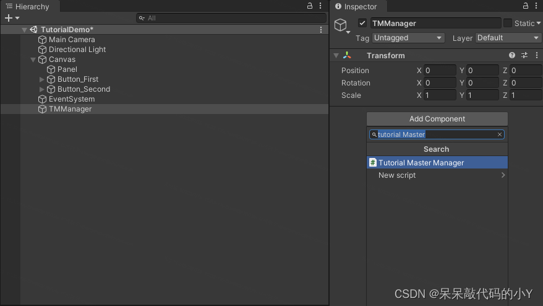This screenshot has height=306, width=543.
Task: Click the Transform component axes icon
Action: click(x=347, y=56)
